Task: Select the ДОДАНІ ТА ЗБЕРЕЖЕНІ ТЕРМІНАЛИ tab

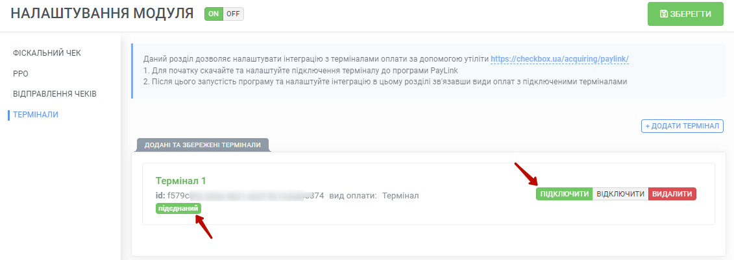Action: [x=202, y=145]
